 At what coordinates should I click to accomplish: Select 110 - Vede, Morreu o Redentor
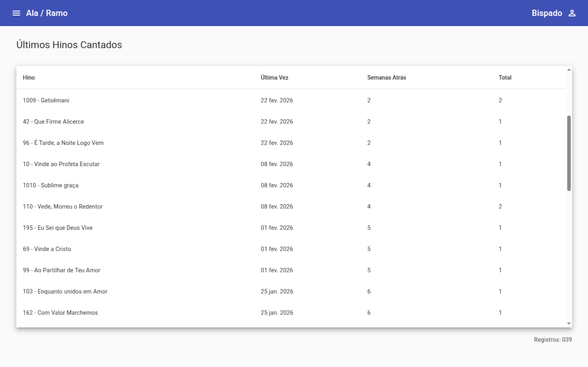62,206
